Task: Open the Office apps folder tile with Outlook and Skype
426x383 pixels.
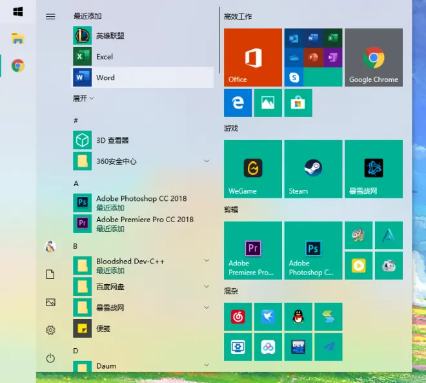Action: [313, 57]
